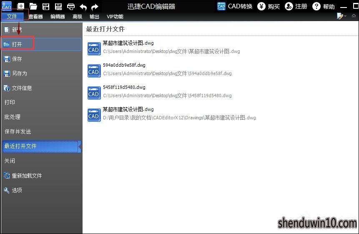Viewport: 359px width, 234px height.
Task: Select 打印 in the file menu
Action: (x=41, y=102)
